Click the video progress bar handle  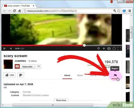(x=84, y=45)
